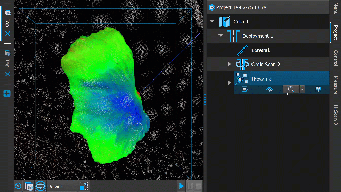
Task: Click the zoom-to-scan magnifier icon
Action: point(291,90)
